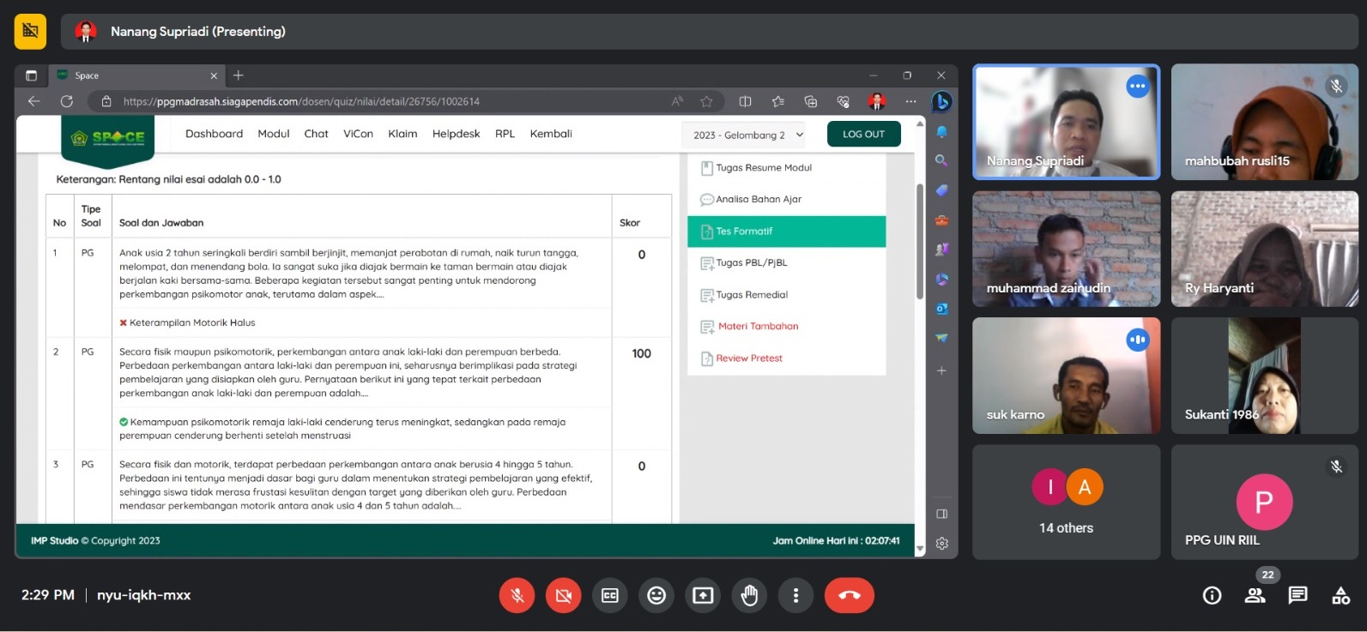Open the Dashboard menu item
Screen dimensions: 1367x632
(214, 134)
